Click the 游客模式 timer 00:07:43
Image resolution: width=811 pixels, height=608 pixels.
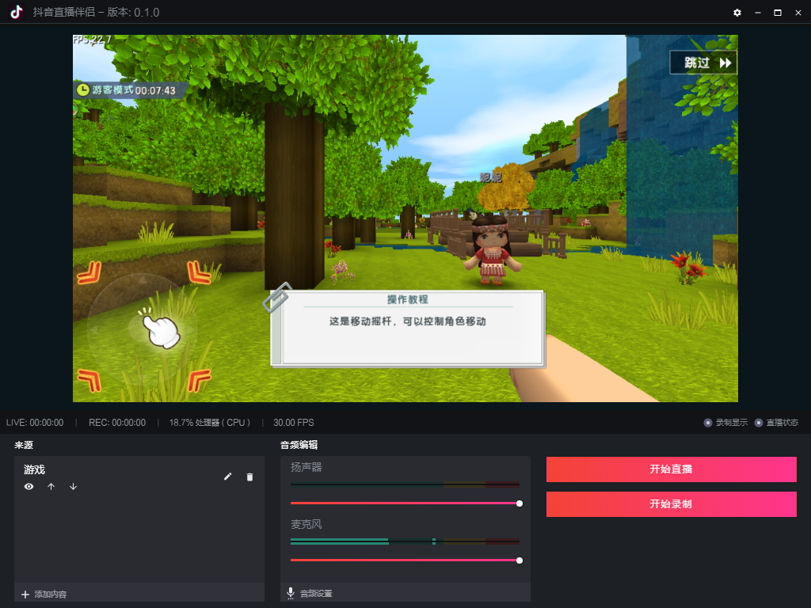point(155,90)
